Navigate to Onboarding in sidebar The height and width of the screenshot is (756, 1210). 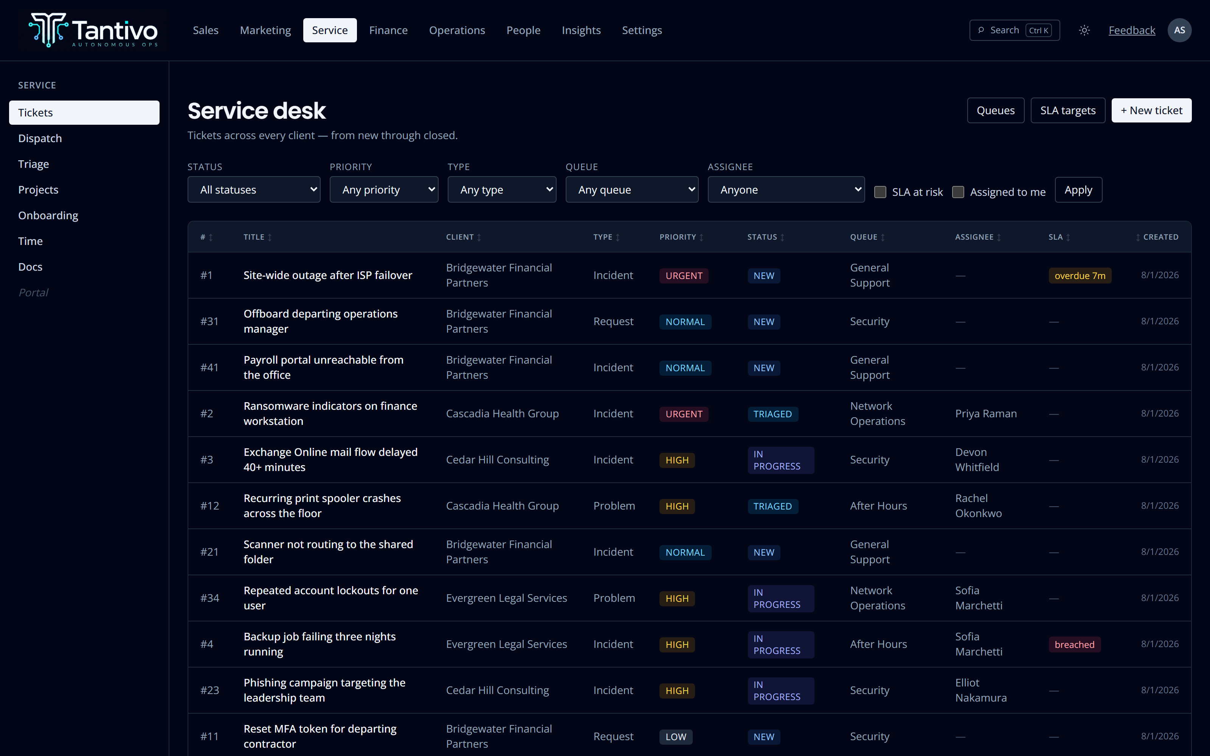pyautogui.click(x=84, y=215)
